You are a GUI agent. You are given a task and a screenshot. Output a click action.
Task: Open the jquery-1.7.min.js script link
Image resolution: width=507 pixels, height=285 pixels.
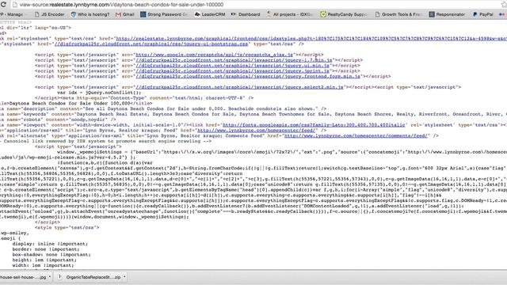pyautogui.click(x=234, y=60)
